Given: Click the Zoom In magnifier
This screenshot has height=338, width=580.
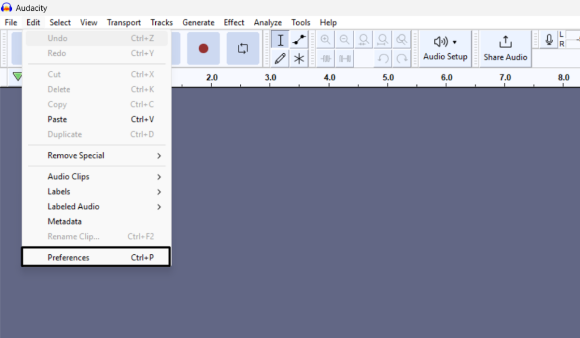Looking at the screenshot, I should (326, 40).
